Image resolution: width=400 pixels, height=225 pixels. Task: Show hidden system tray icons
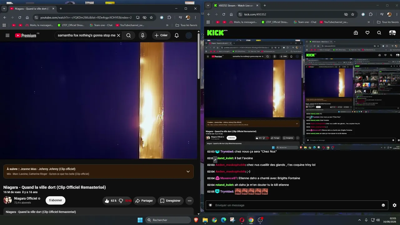coord(359,220)
